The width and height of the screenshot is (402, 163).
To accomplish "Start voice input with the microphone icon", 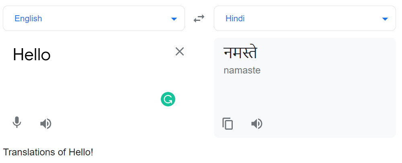I will (x=17, y=122).
